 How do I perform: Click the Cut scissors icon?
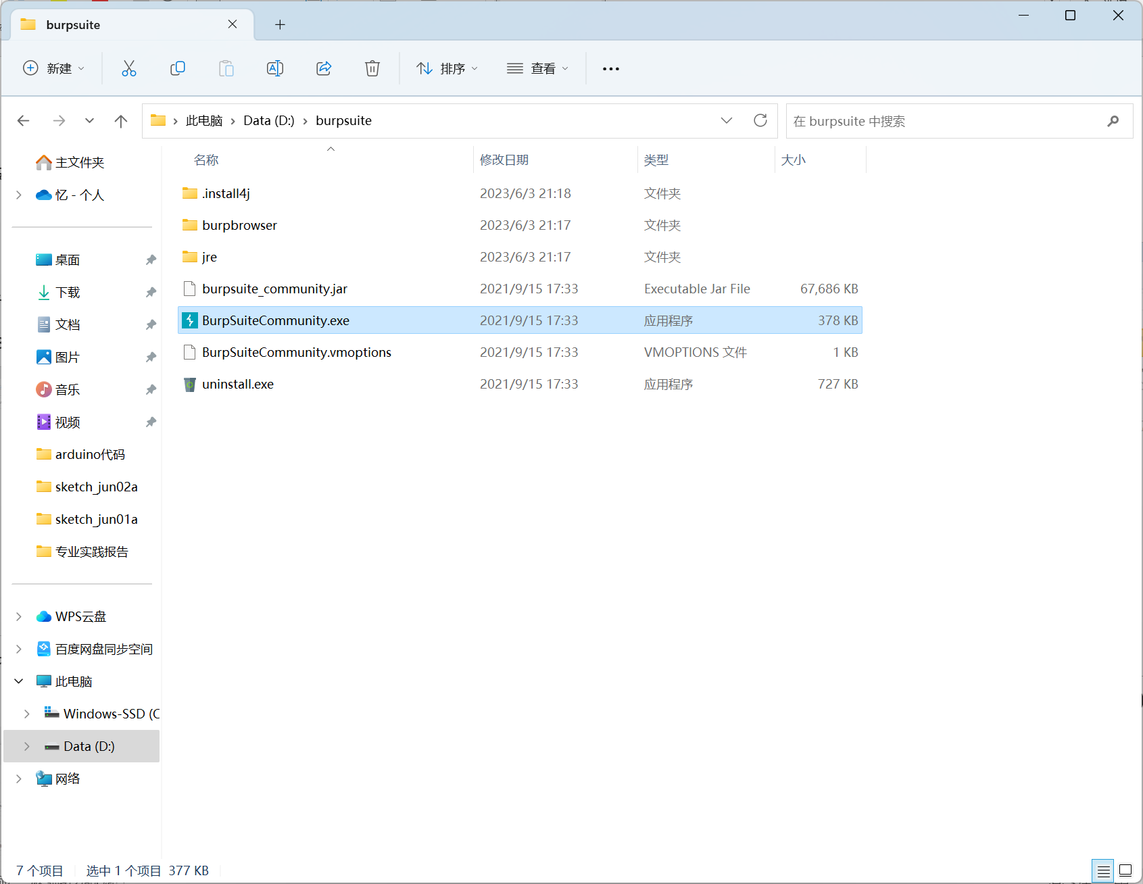tap(128, 68)
